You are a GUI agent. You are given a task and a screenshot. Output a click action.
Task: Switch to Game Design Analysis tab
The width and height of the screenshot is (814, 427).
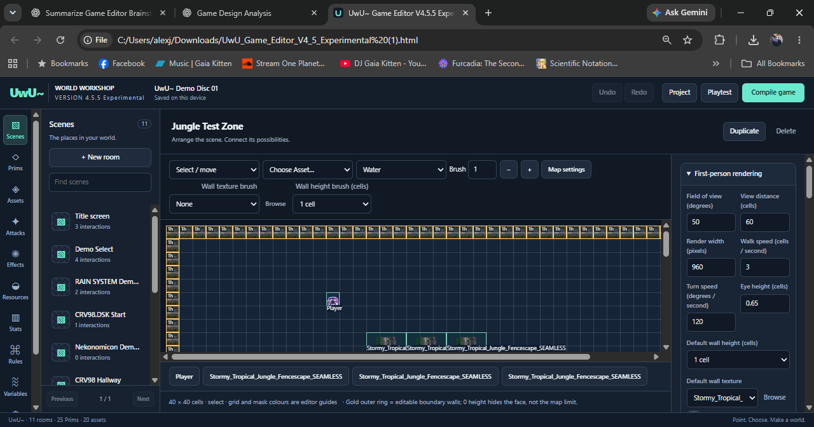pyautogui.click(x=250, y=13)
